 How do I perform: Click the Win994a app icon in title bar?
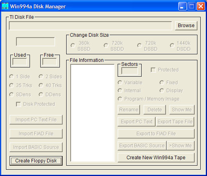pos(5,6)
